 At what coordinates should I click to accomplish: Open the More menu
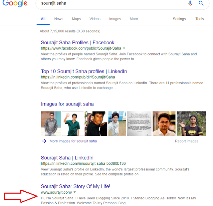(x=134, y=19)
